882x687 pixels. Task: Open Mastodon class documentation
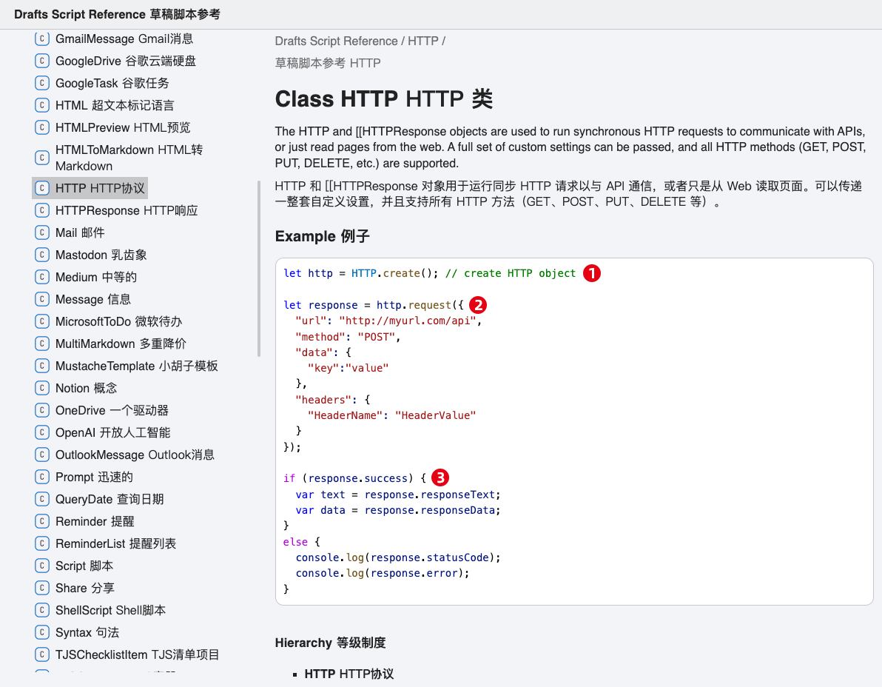click(101, 255)
